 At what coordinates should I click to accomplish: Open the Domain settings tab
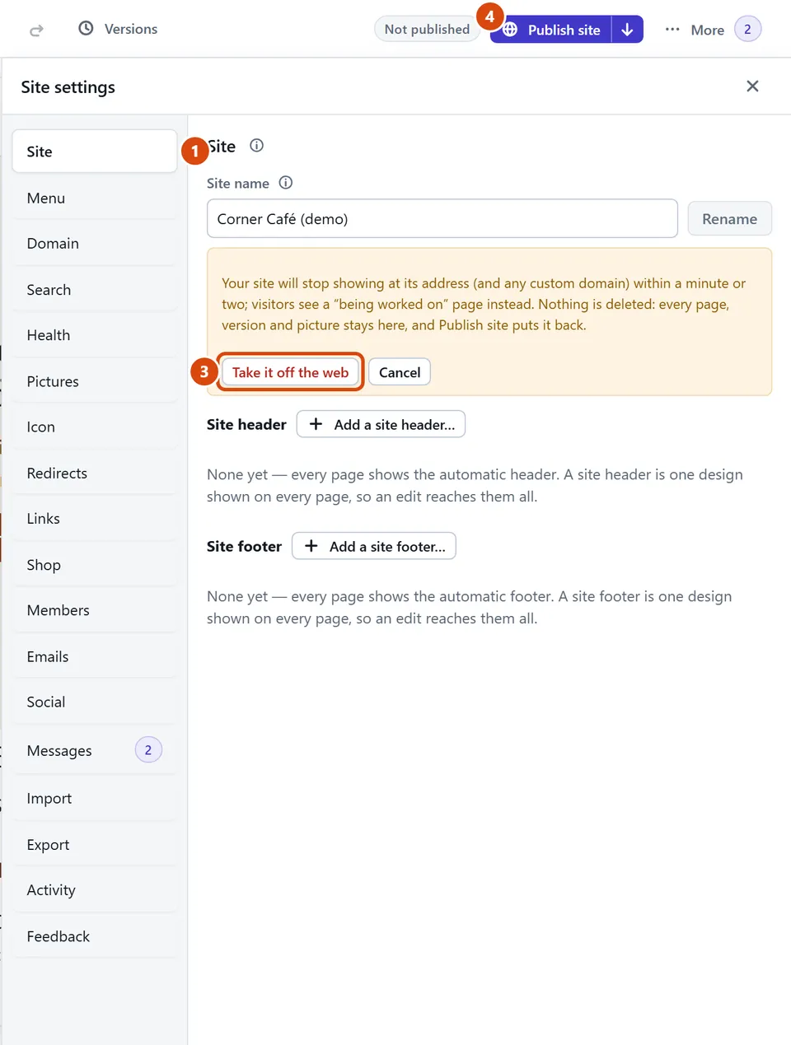tap(95, 244)
